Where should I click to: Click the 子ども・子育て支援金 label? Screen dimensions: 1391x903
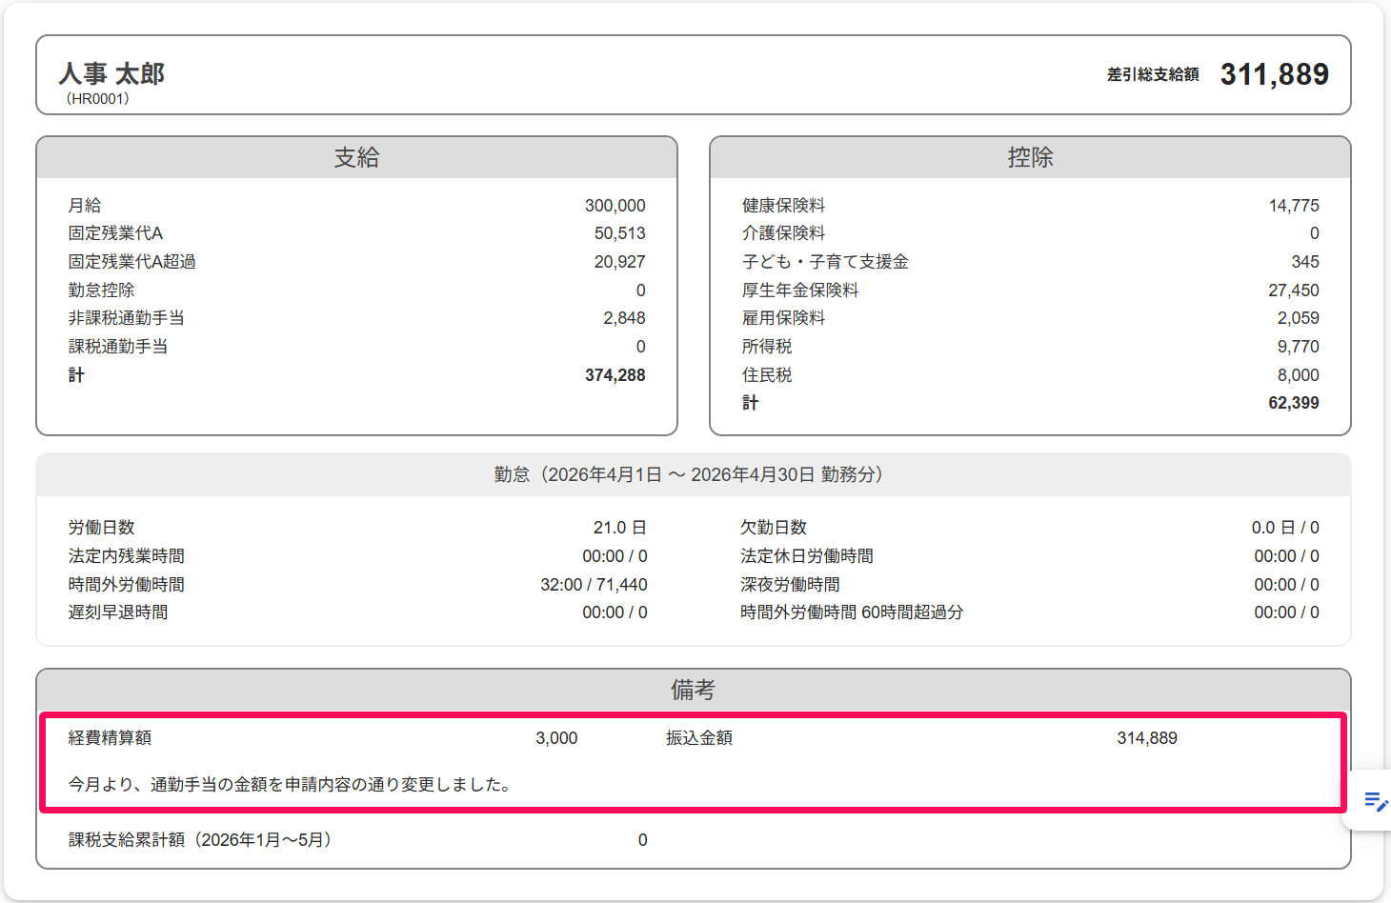[x=825, y=261]
